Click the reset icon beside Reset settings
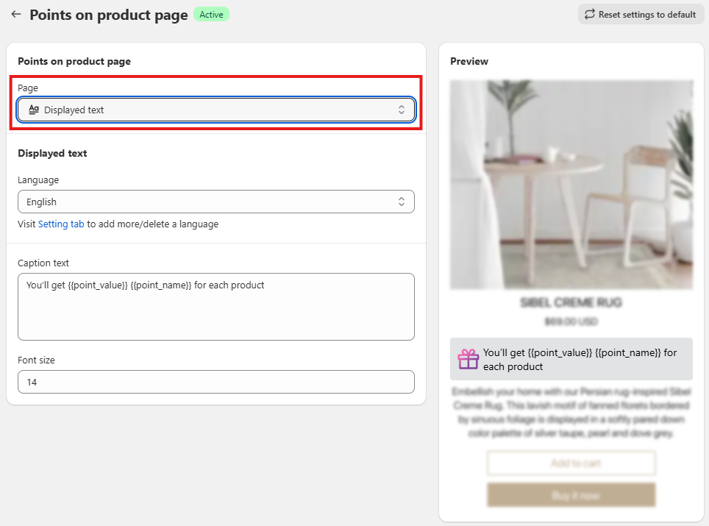This screenshot has width=709, height=526. [590, 14]
